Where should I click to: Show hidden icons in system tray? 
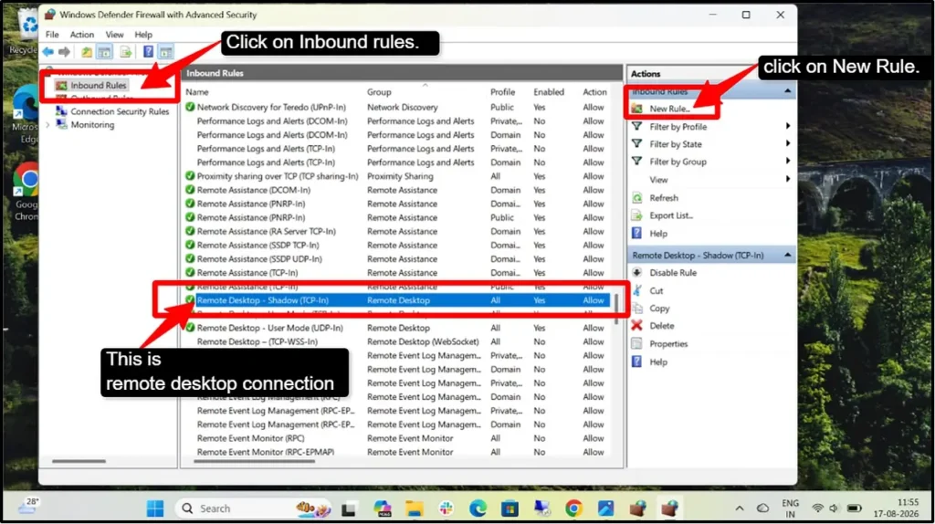(740, 508)
